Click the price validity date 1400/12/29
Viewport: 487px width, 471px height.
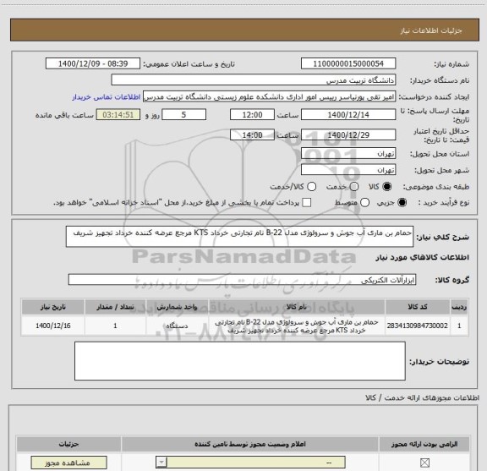(348, 135)
